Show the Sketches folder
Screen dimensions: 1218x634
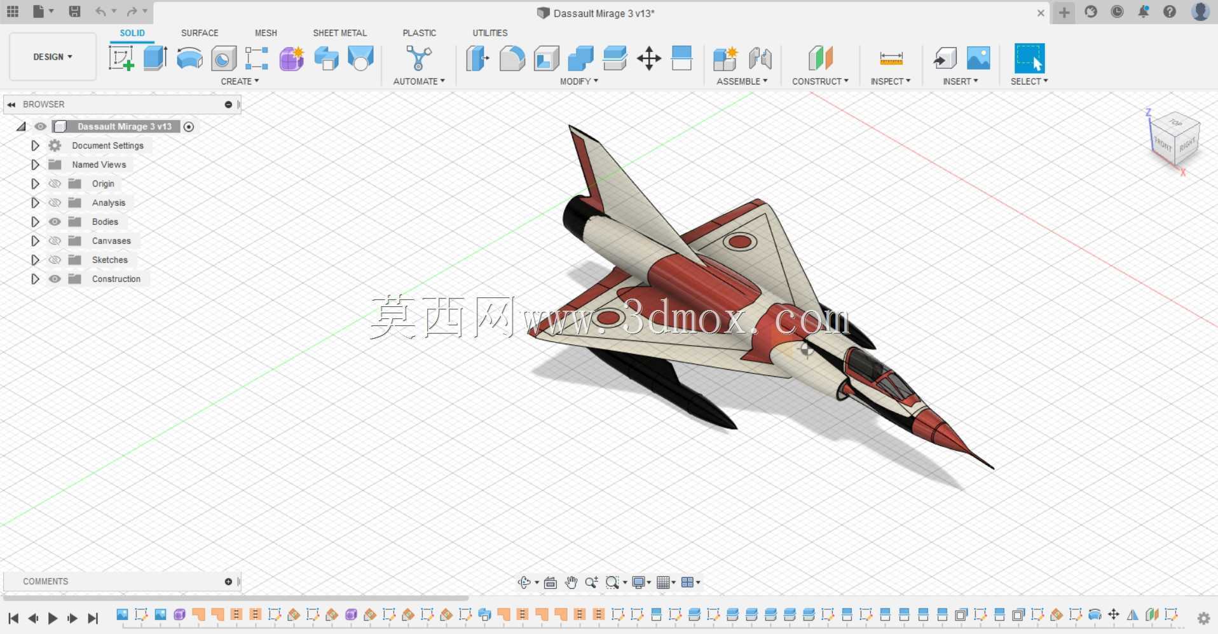tap(55, 260)
